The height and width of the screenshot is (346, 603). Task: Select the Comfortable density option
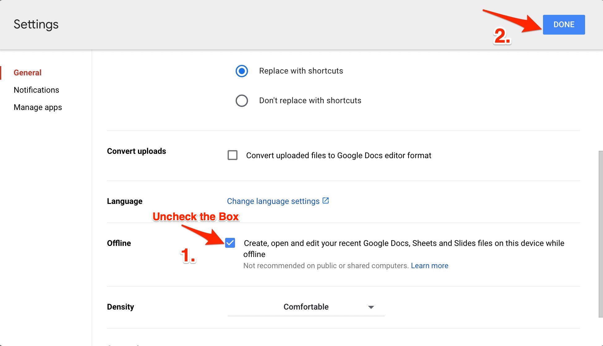306,307
